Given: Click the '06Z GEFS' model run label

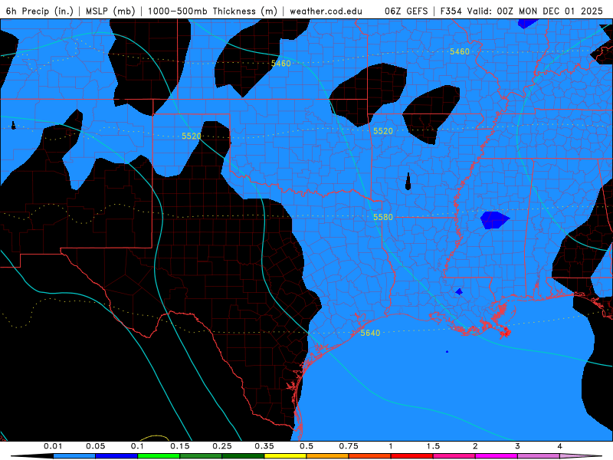Looking at the screenshot, I should (x=407, y=11).
